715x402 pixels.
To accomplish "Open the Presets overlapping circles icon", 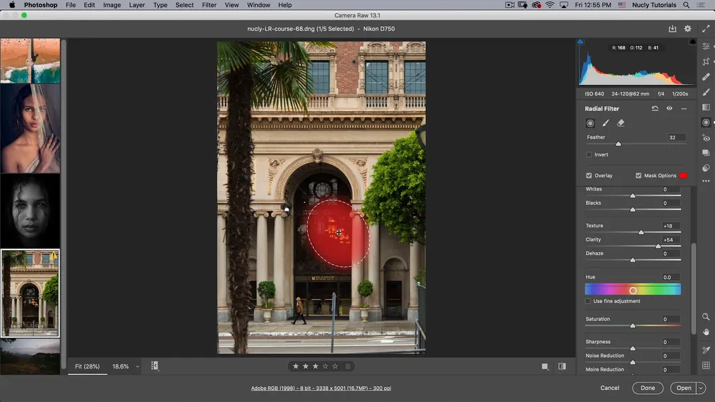I will point(706,168).
